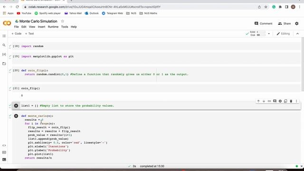Delete the selected cell

coord(291,101)
